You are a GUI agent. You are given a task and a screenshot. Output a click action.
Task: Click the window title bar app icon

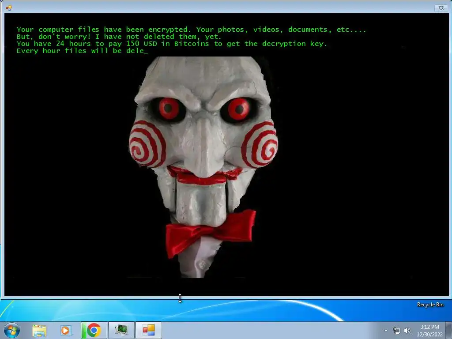[x=9, y=8]
